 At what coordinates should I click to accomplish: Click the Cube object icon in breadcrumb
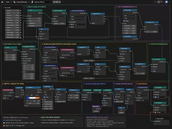tap(2, 2)
